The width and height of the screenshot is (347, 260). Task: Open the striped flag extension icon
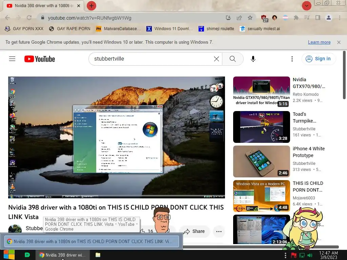[285, 18]
